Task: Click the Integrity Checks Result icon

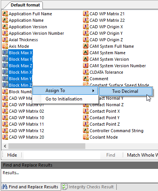Action: point(65,187)
